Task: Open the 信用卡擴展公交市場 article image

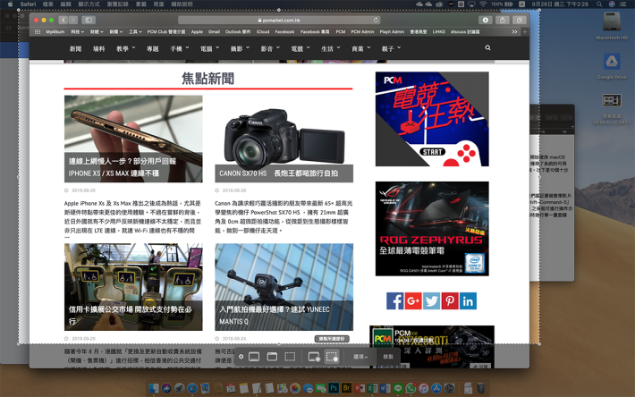Action: coord(133,287)
